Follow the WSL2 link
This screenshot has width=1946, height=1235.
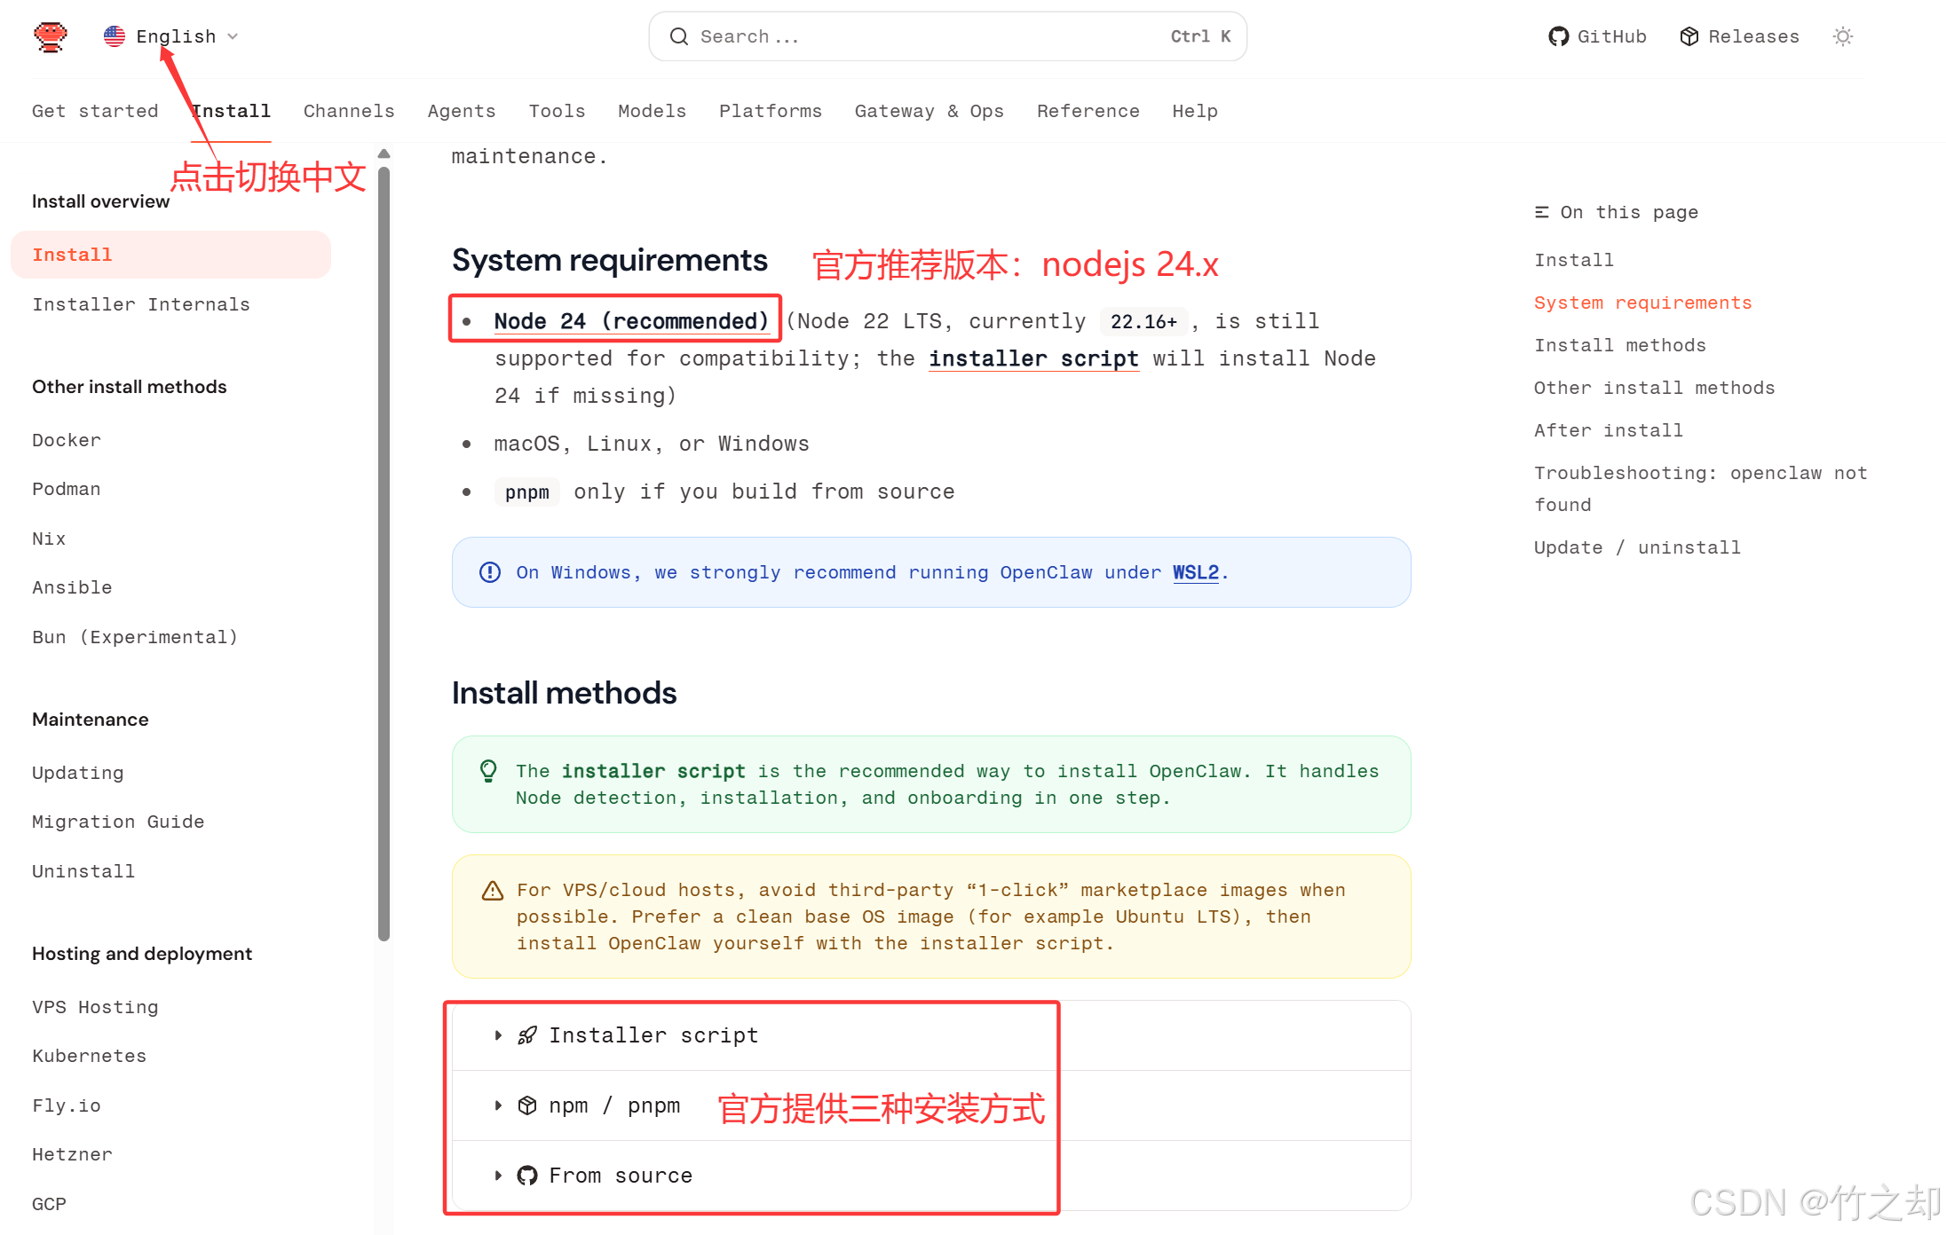(x=1195, y=572)
